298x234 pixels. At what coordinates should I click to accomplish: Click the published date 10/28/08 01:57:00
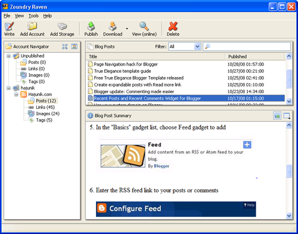click(x=246, y=64)
